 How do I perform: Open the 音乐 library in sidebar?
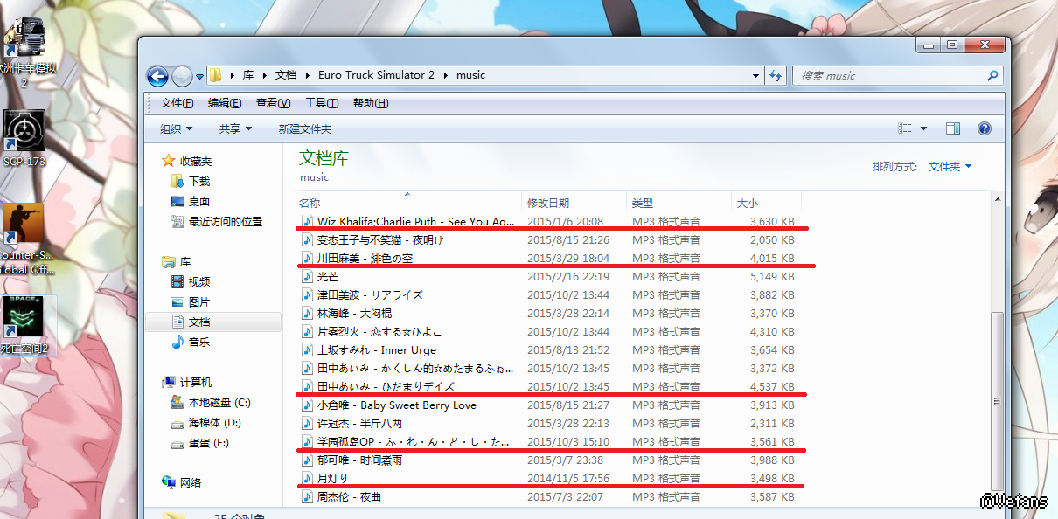(198, 343)
